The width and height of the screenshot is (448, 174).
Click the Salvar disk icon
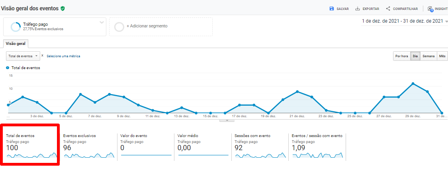click(332, 9)
